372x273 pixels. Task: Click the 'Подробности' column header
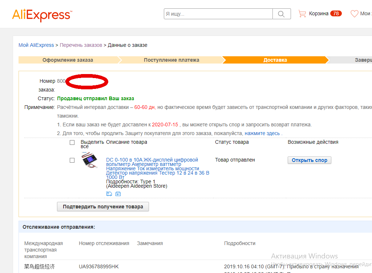coord(240,243)
